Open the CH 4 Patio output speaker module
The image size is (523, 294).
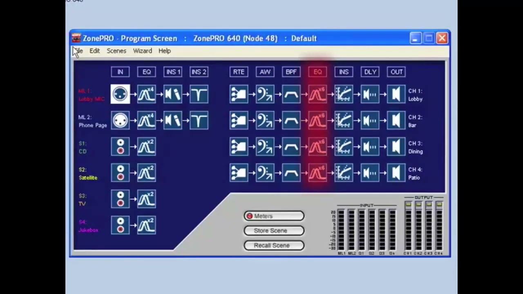point(396,173)
